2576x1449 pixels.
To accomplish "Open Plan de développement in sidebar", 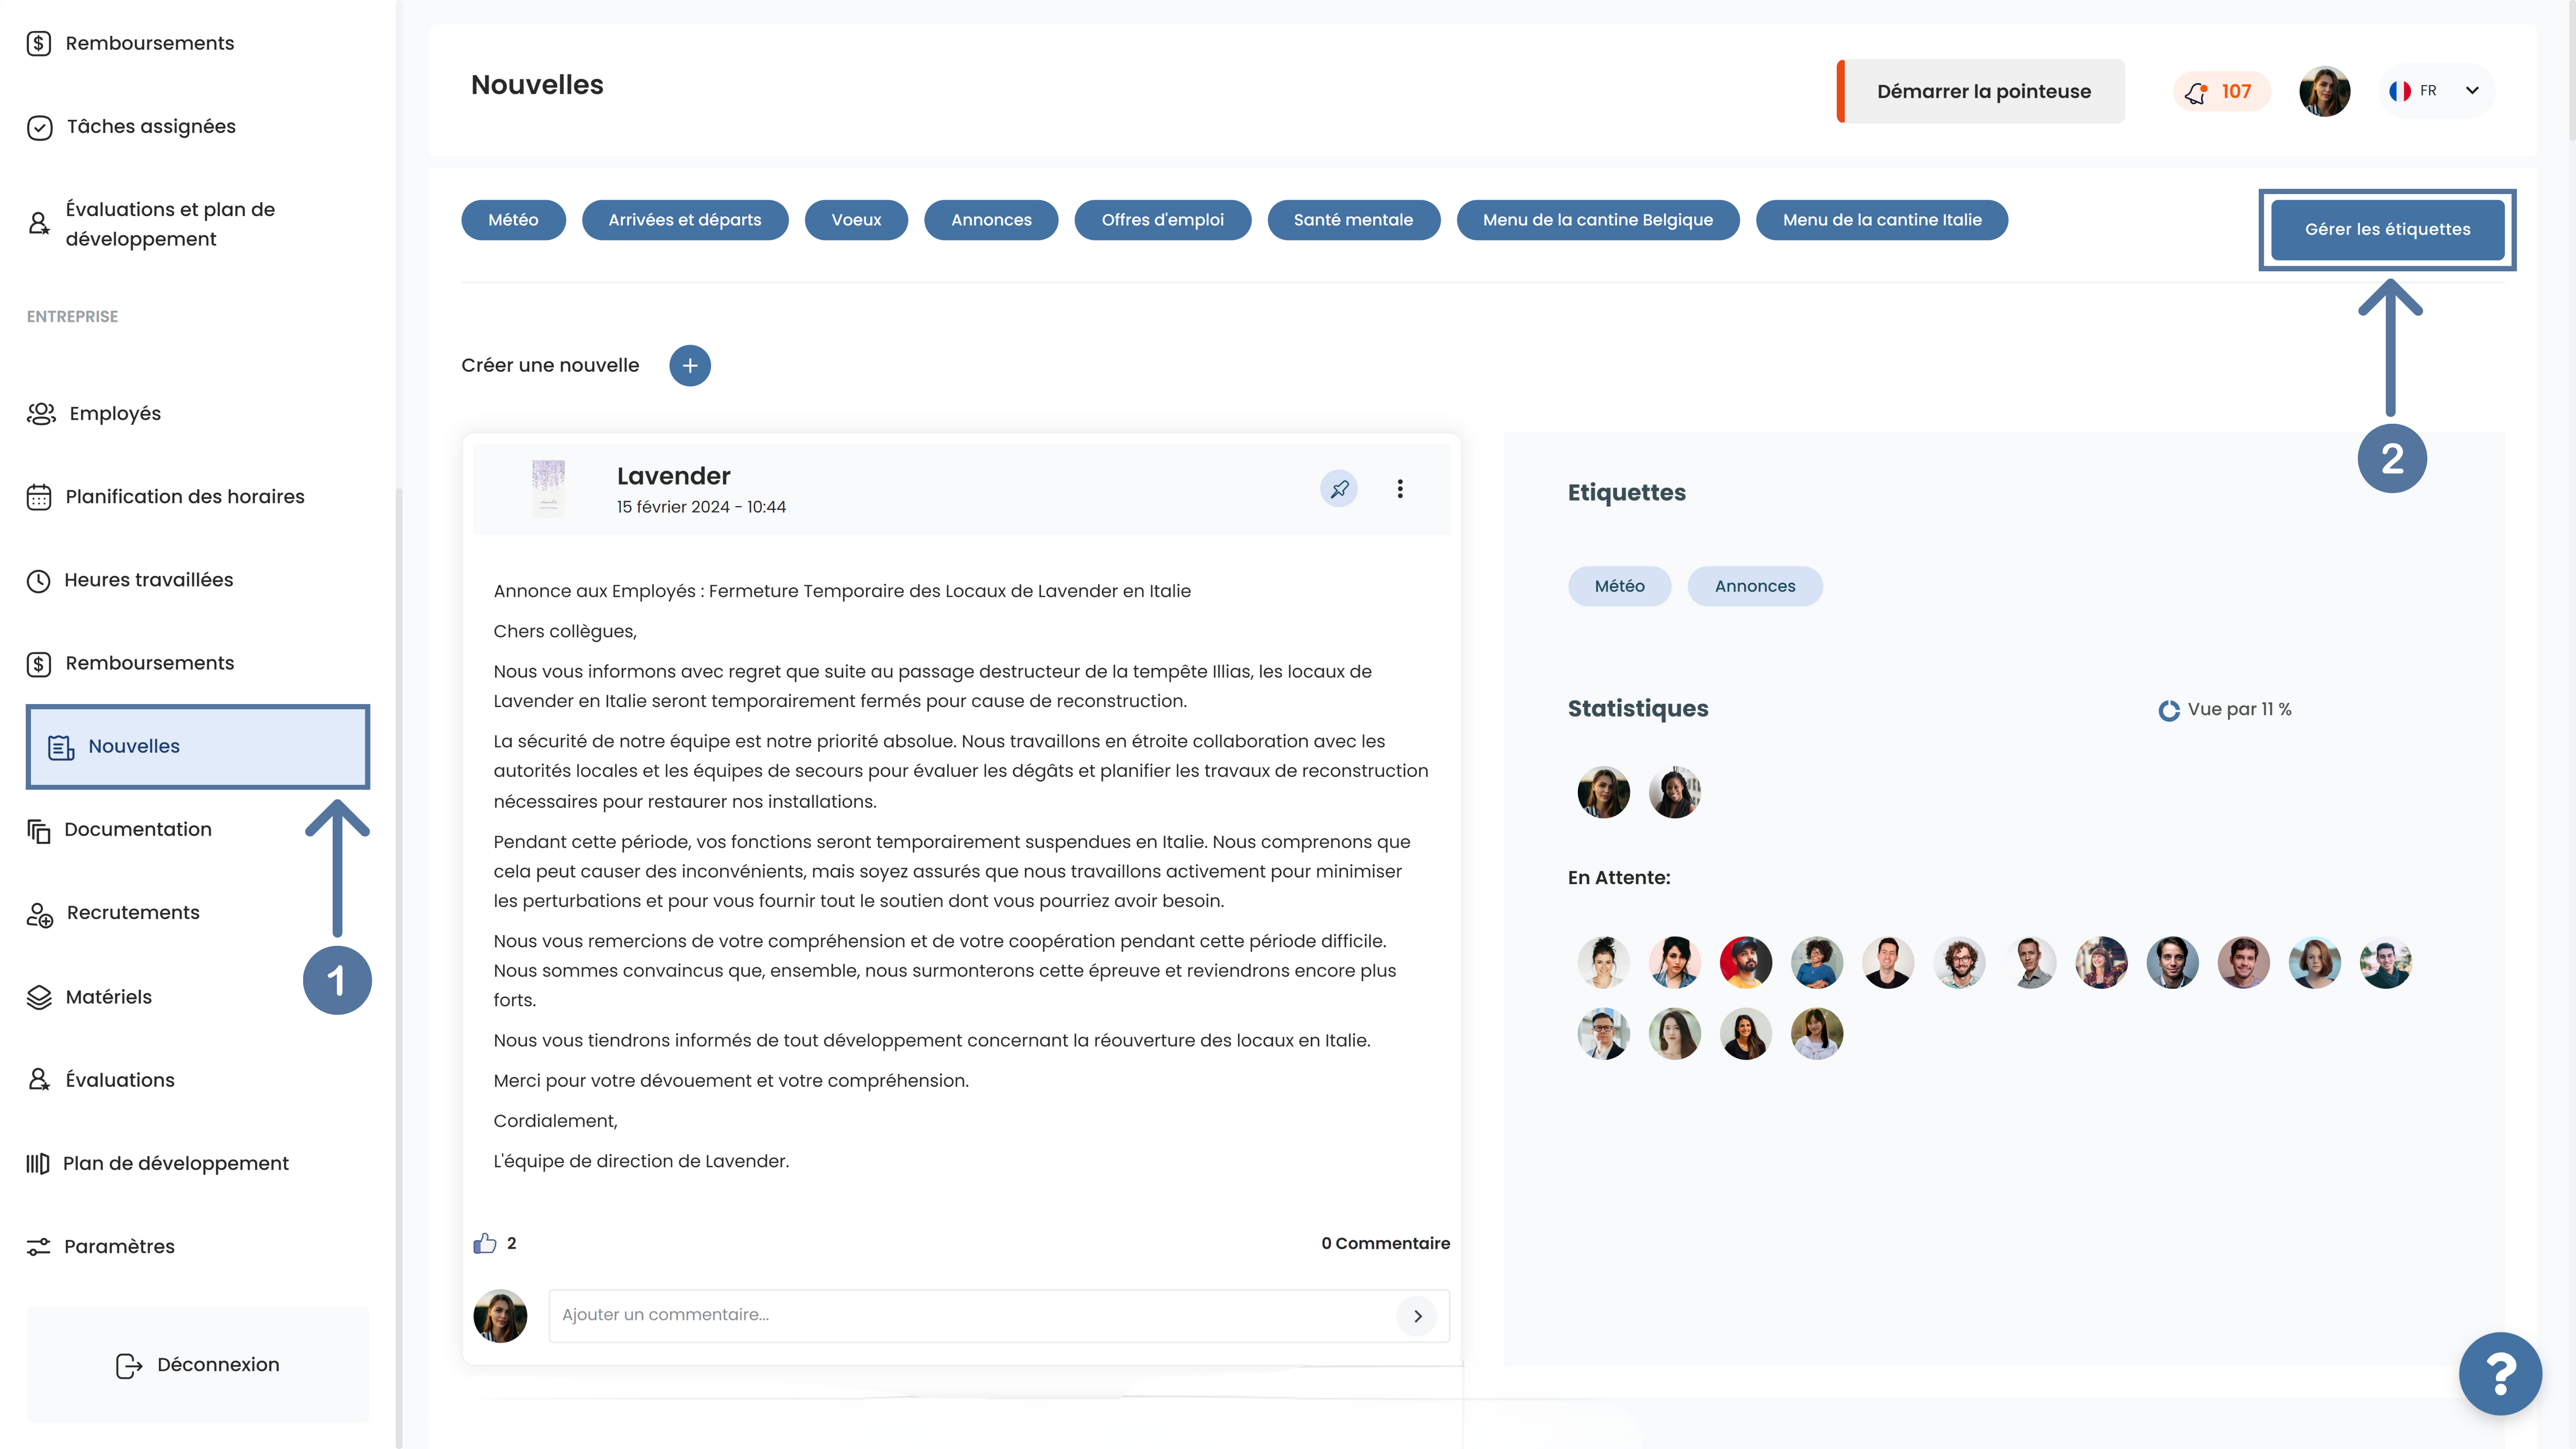I will point(157,1163).
